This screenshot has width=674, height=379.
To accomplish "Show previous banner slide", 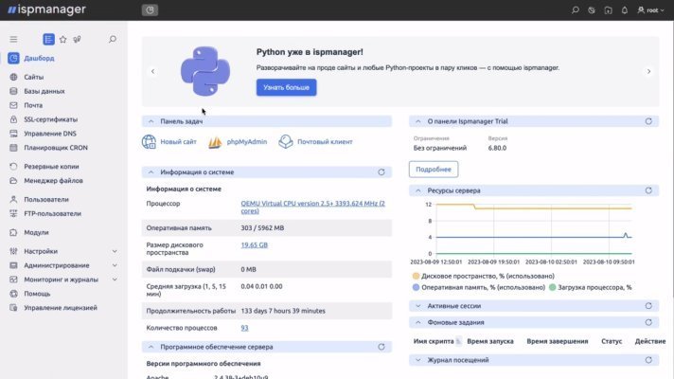I will click(153, 71).
